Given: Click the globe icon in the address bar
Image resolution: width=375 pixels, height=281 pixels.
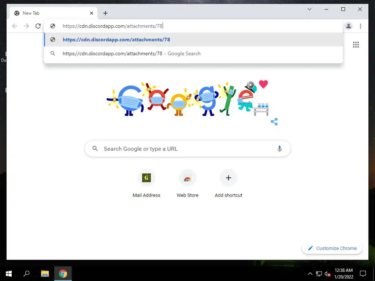Looking at the screenshot, I should pos(53,26).
